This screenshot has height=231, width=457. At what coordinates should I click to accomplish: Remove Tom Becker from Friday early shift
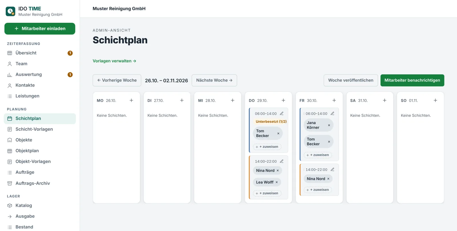point(329,142)
